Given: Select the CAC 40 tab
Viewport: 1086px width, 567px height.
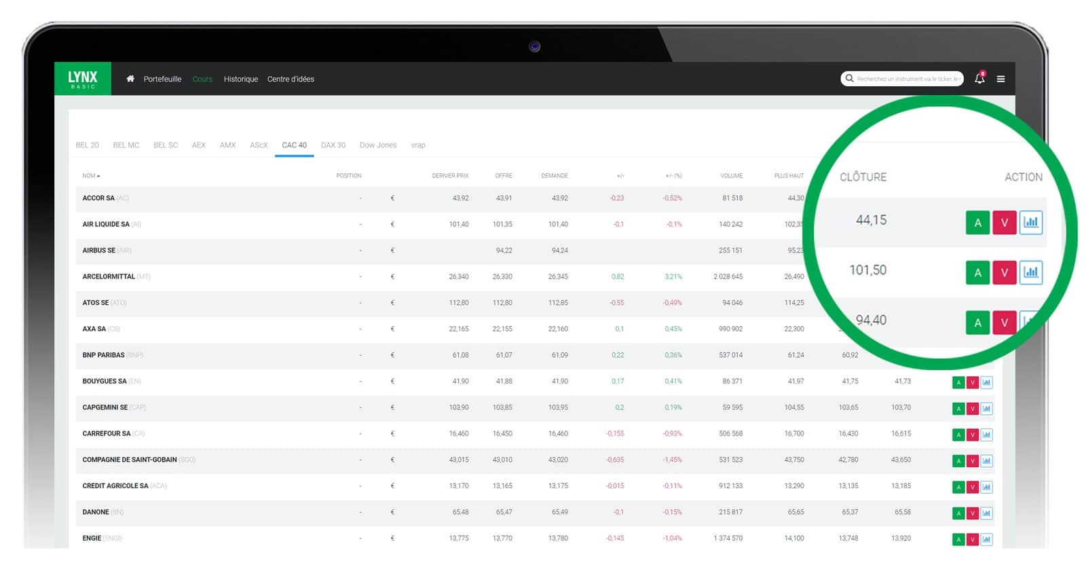Looking at the screenshot, I should point(294,145).
